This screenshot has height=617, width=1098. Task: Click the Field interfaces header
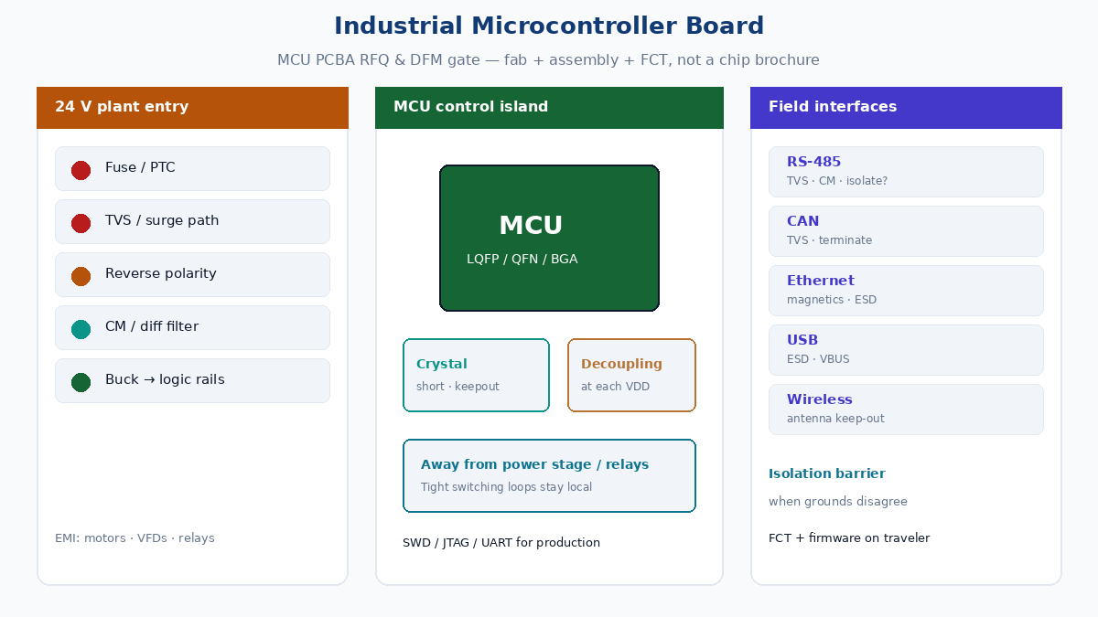click(906, 108)
